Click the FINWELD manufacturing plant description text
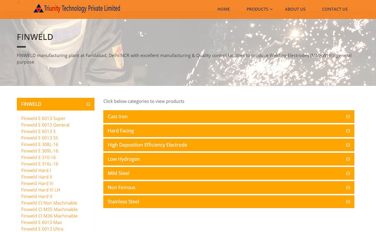This screenshot has width=376, height=232. click(x=184, y=59)
